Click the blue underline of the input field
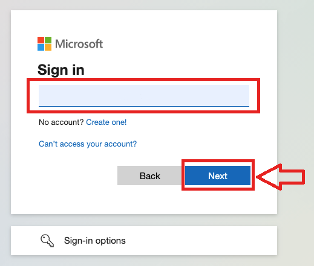This screenshot has width=314, height=266. [144, 106]
